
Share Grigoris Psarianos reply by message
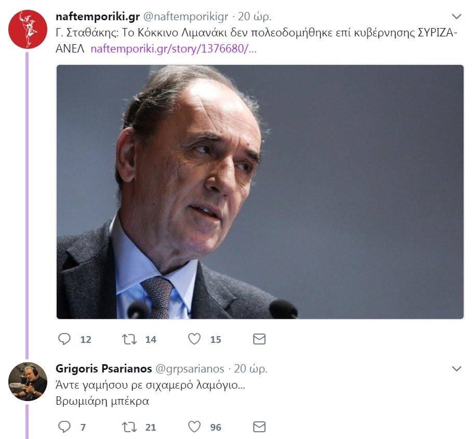click(x=259, y=427)
